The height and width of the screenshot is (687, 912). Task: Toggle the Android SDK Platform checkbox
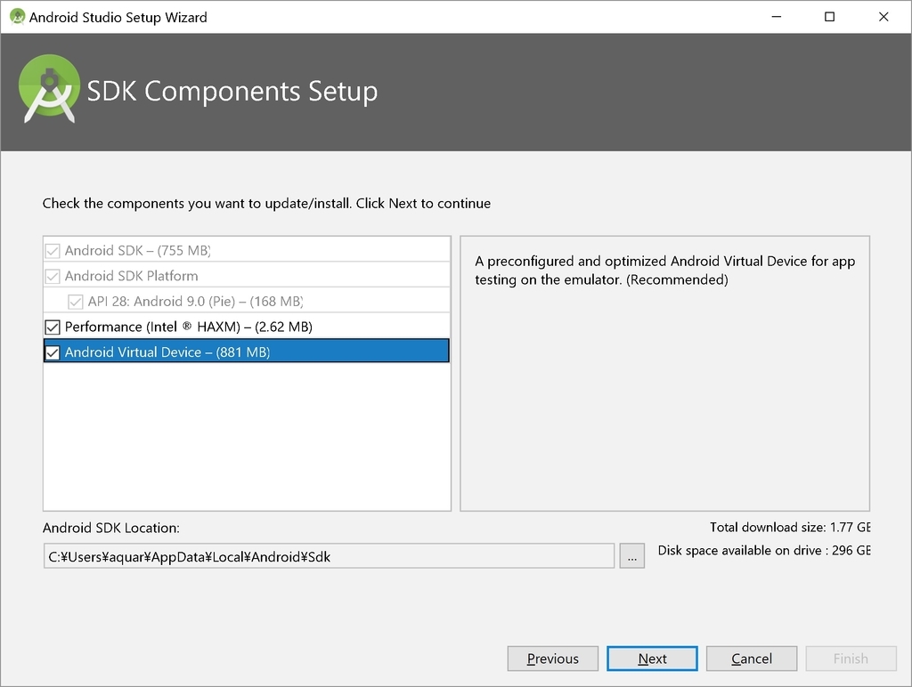pos(53,276)
